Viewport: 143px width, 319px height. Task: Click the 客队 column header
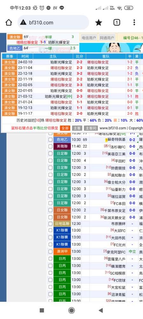pyautogui.click(x=106, y=56)
